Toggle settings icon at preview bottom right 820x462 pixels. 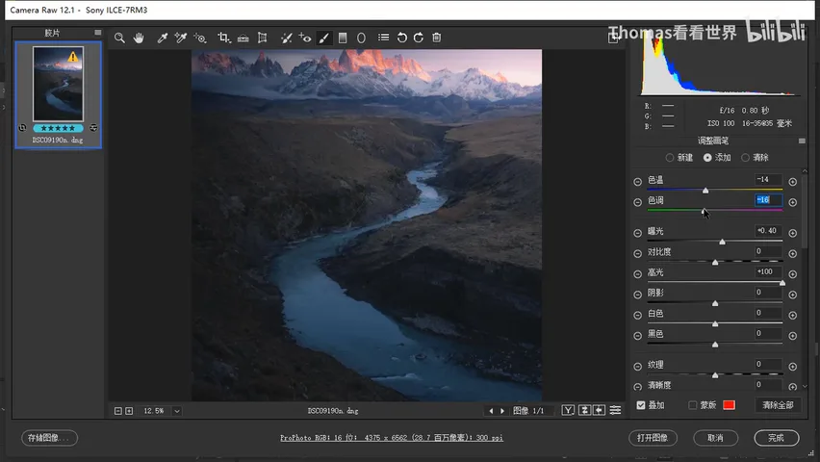coord(616,410)
